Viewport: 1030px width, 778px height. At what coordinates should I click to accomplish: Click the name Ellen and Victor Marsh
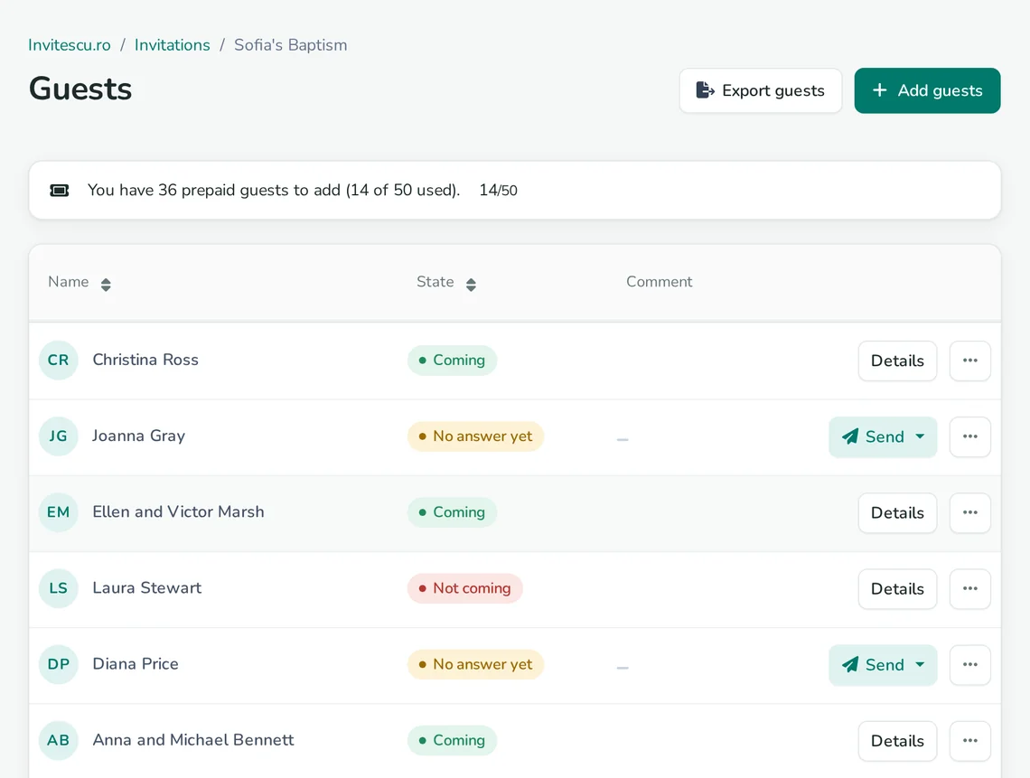click(178, 511)
